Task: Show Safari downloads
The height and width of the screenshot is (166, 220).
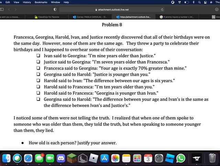Action: pos(217,10)
